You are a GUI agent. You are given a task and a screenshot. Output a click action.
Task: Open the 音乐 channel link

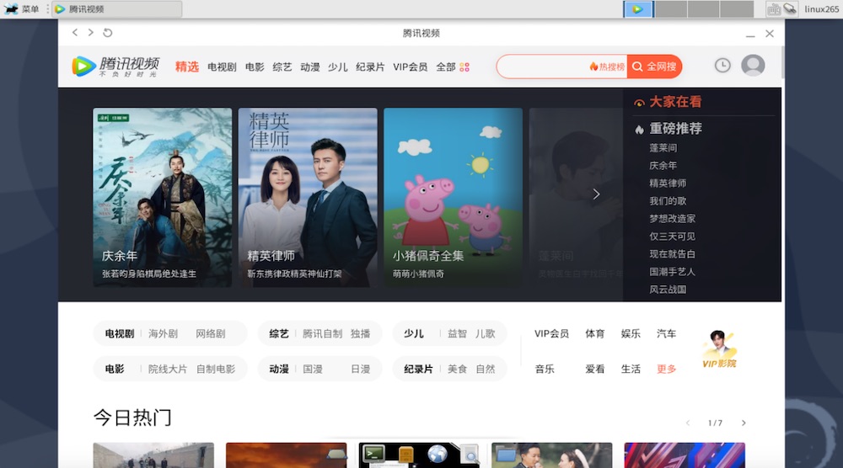click(x=544, y=370)
